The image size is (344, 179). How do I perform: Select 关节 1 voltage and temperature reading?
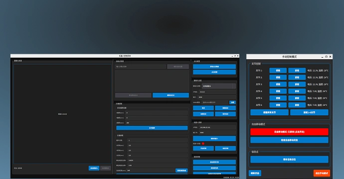click(318, 71)
